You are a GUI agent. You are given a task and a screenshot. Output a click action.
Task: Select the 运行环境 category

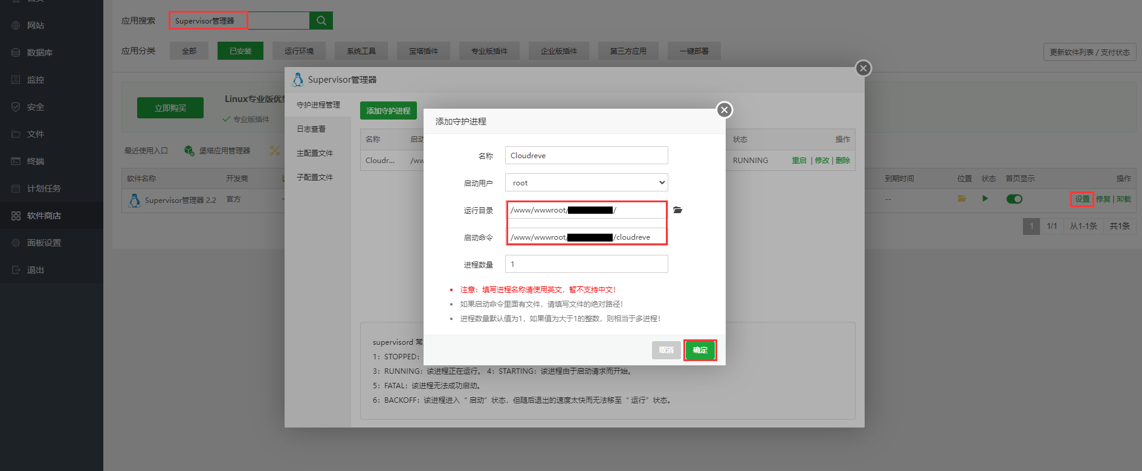(x=299, y=51)
